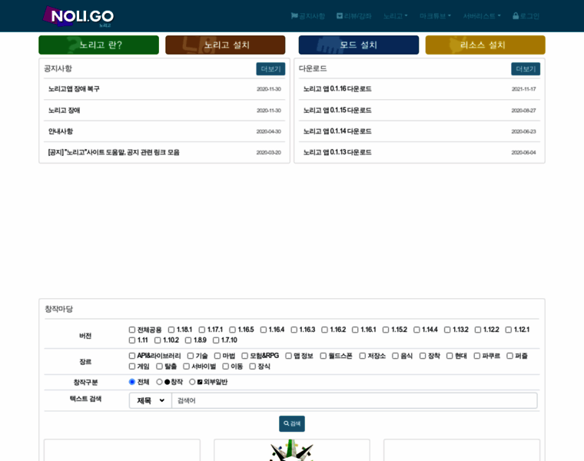The height and width of the screenshot is (461, 584).
Task: Check the 1.17.1 version checkbox
Action: 202,330
